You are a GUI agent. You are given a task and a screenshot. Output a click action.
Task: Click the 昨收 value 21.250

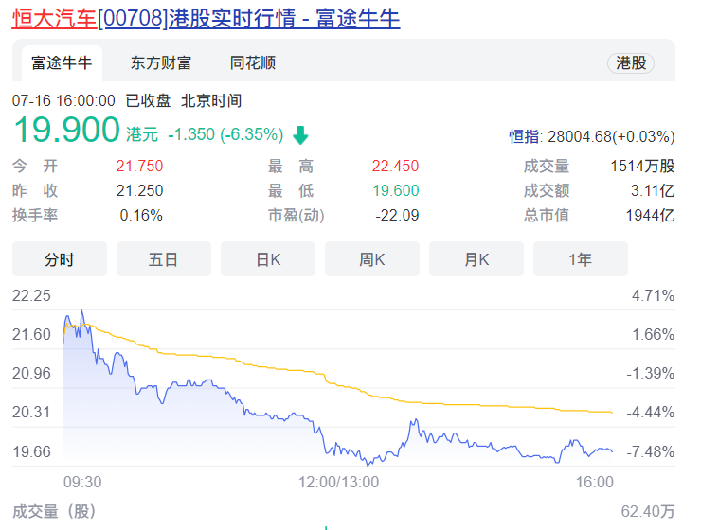(139, 190)
